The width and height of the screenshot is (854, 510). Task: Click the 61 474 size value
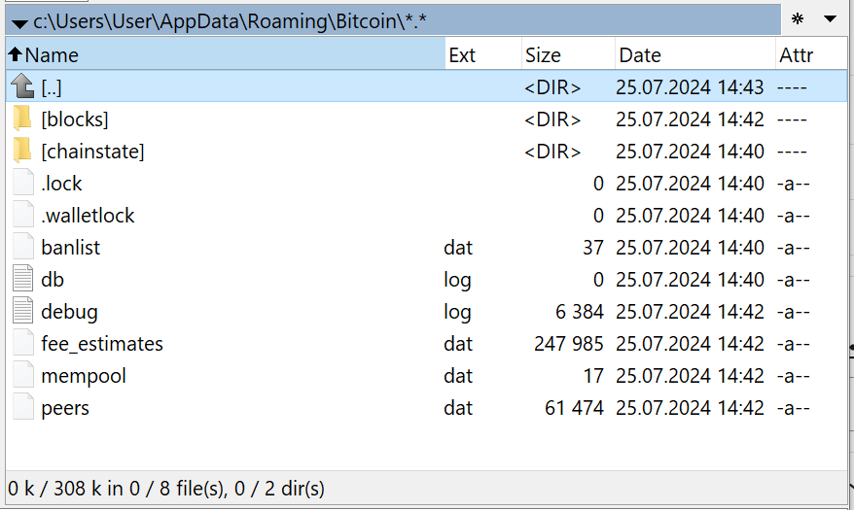[x=574, y=408]
